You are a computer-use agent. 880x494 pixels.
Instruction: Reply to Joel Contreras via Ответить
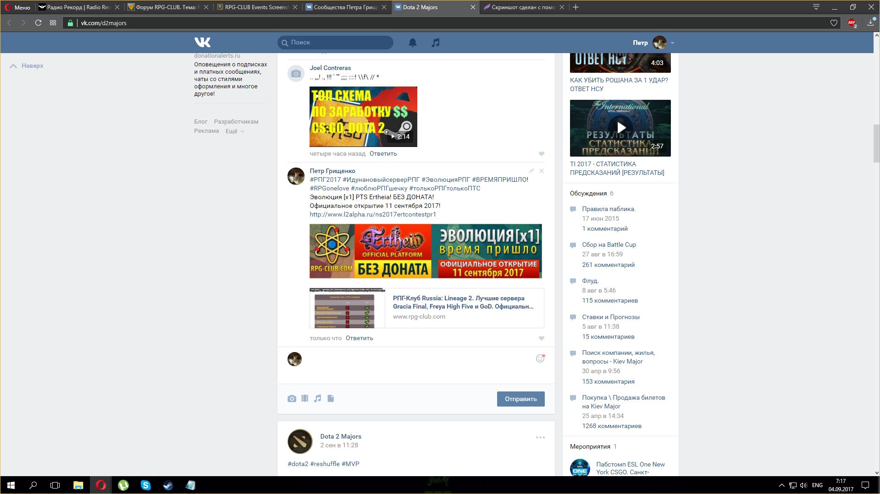click(x=383, y=154)
